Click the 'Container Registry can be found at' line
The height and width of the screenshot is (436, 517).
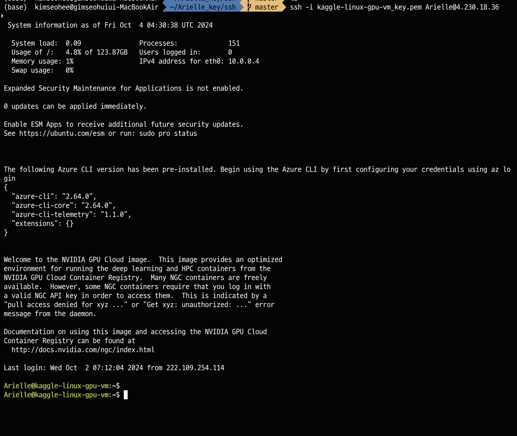point(70,341)
